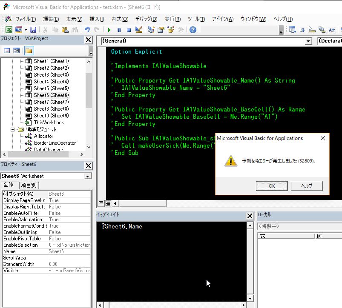This screenshot has width=342, height=308.
Task: Click Immediate window scroll up arrow
Action: 250,225
